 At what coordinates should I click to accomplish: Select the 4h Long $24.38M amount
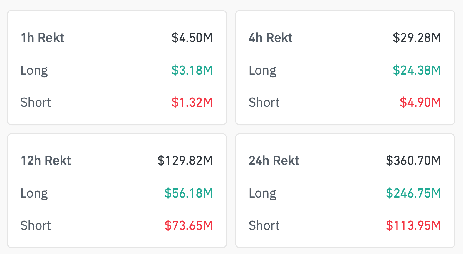coord(417,71)
